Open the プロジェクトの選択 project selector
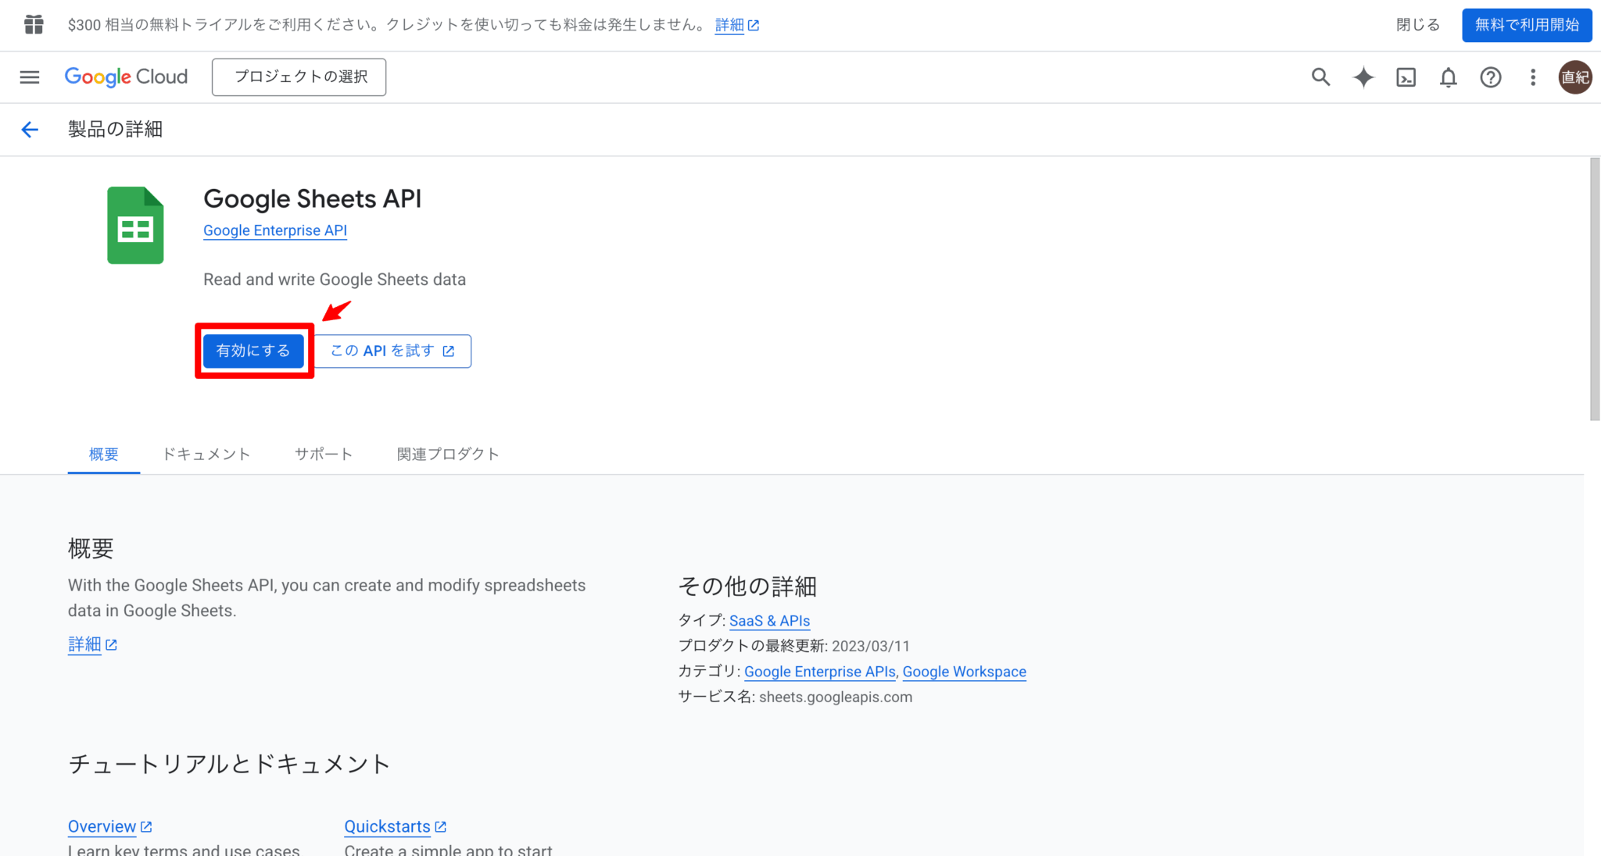The height and width of the screenshot is (856, 1601). (x=298, y=77)
